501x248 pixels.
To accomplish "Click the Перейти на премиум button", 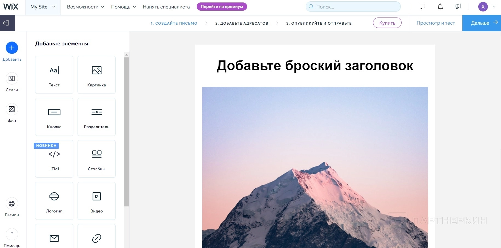I will pyautogui.click(x=222, y=7).
